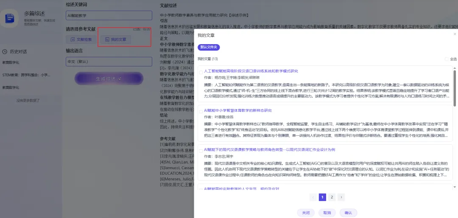
Task: Check the AI赋能中小学智慧体育教学 article checkbox
Action: [x=201, y=112]
